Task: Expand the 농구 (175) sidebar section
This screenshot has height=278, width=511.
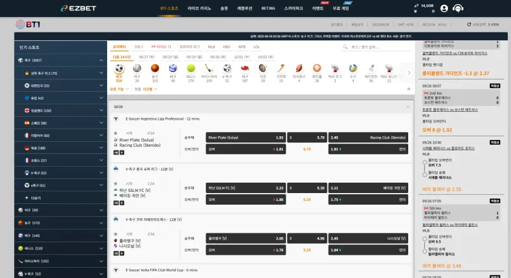Action: pyautogui.click(x=101, y=222)
